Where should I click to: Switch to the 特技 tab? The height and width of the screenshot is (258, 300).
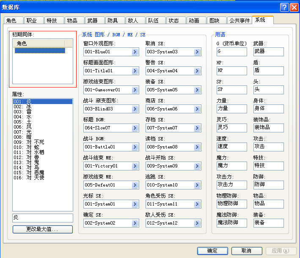point(54,20)
